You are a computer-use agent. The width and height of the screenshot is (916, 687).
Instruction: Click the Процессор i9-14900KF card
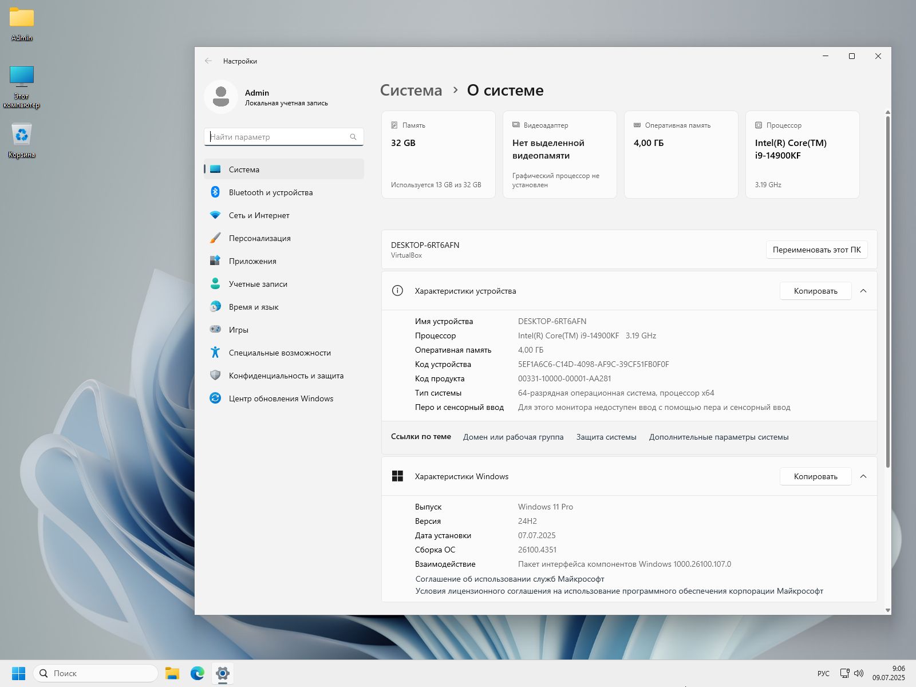tap(803, 155)
